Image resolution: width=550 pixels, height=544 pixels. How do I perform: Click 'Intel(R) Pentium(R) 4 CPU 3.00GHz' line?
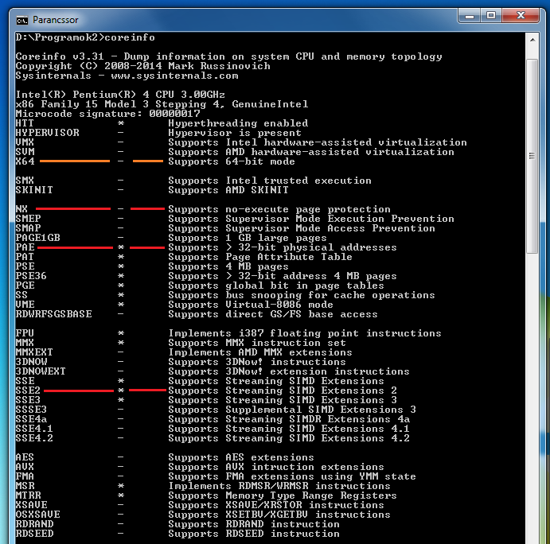pyautogui.click(x=120, y=95)
